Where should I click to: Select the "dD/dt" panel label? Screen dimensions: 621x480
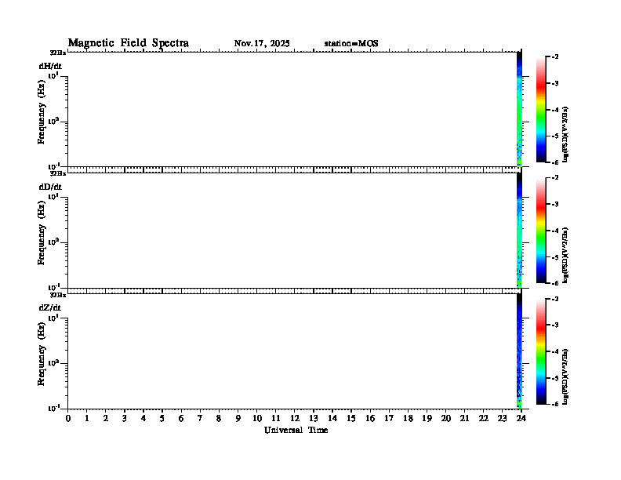[x=50, y=187]
